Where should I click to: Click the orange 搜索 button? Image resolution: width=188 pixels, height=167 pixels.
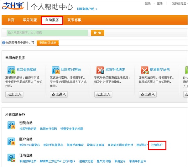[97, 33]
